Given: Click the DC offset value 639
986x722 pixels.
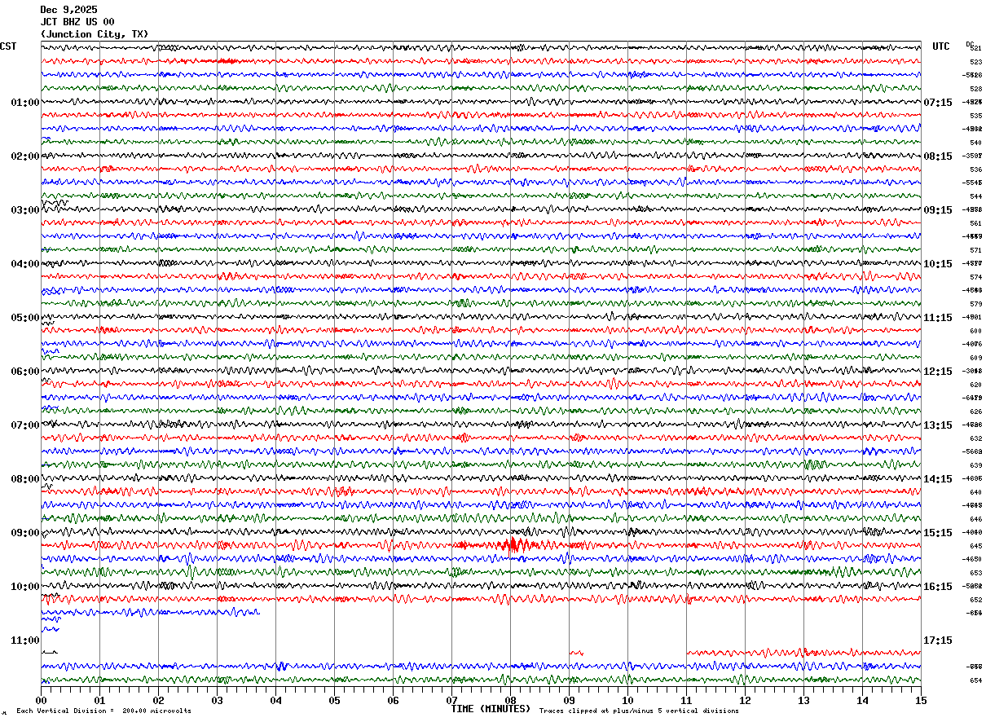Looking at the screenshot, I should click(975, 465).
